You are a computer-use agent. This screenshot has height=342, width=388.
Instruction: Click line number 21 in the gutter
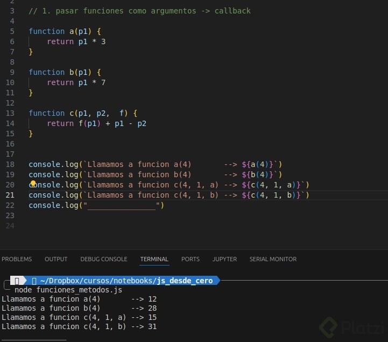[x=10, y=195]
